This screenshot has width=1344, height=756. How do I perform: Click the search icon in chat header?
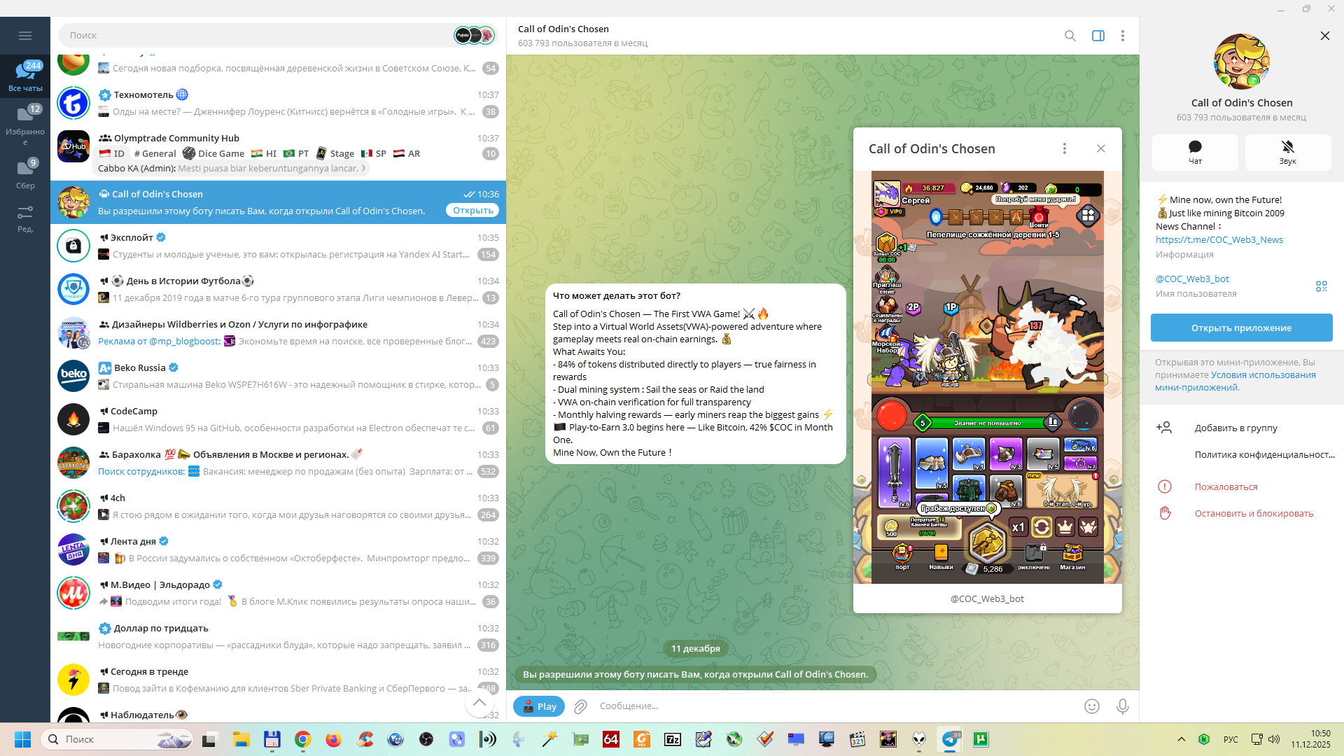point(1070,36)
